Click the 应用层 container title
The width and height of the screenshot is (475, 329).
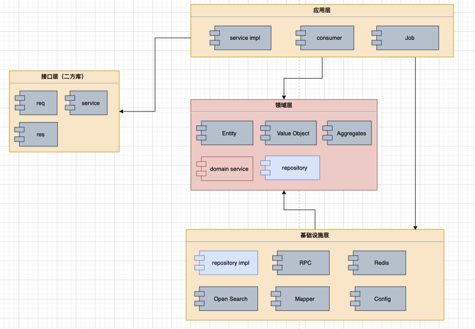[x=322, y=10]
